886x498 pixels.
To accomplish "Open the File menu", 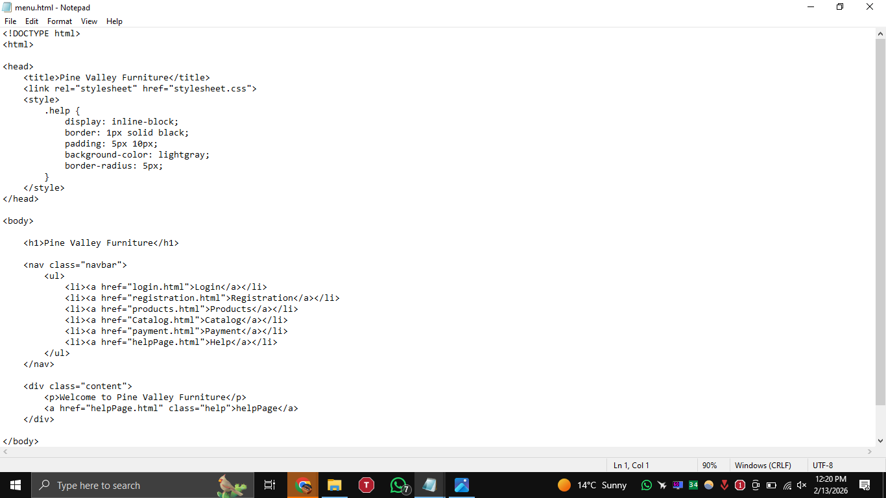I will 10,21.
